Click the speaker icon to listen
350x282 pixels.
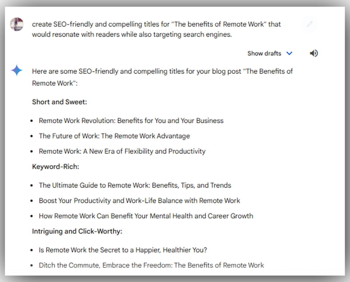tap(314, 53)
